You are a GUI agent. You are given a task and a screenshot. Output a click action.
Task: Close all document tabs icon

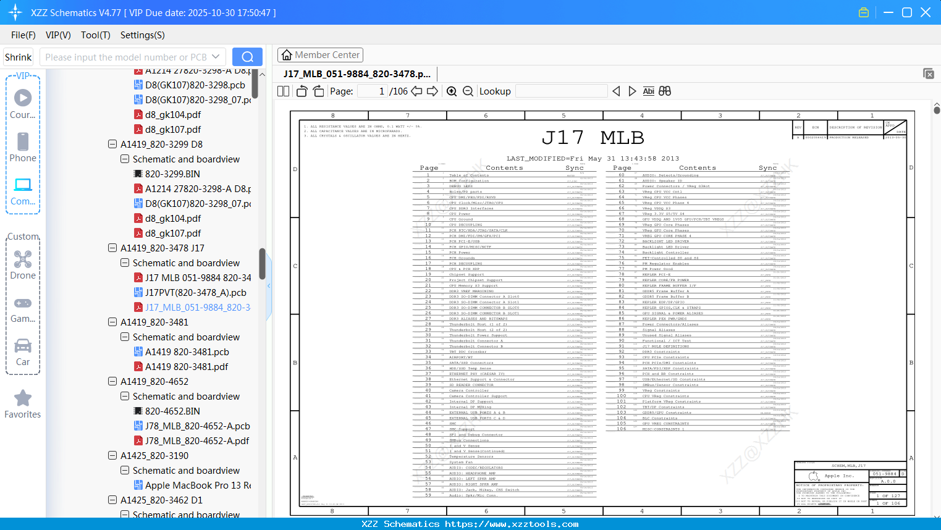pos(929,74)
